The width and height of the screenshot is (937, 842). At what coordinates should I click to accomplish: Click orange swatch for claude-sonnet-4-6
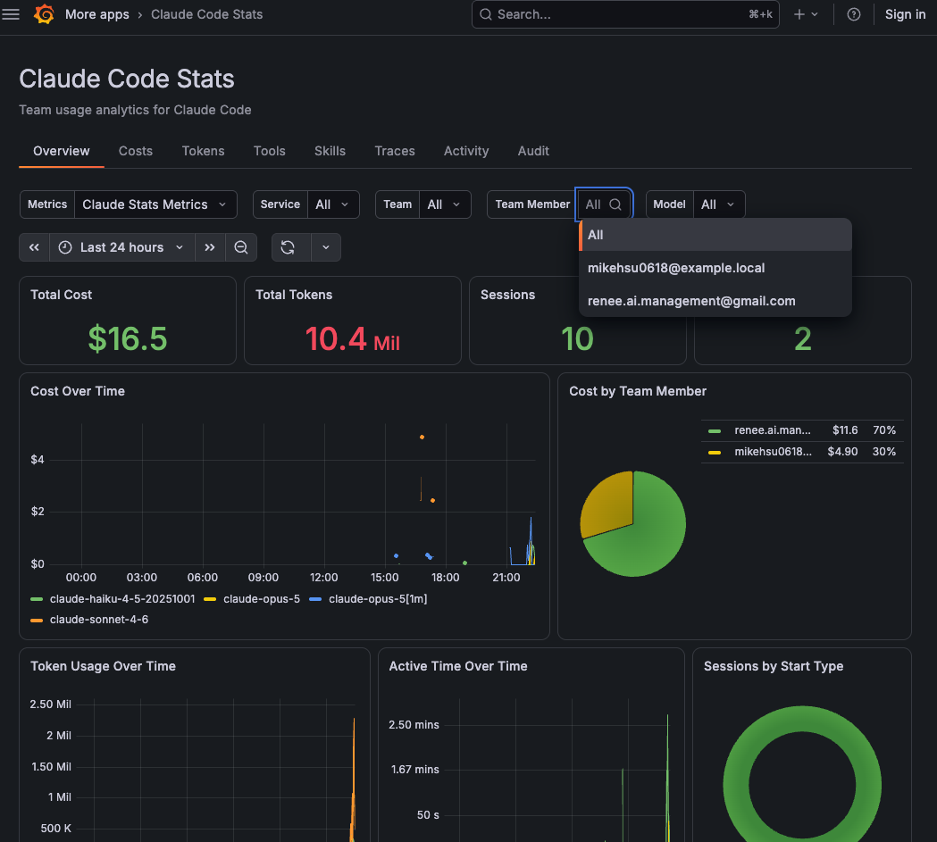click(x=37, y=621)
